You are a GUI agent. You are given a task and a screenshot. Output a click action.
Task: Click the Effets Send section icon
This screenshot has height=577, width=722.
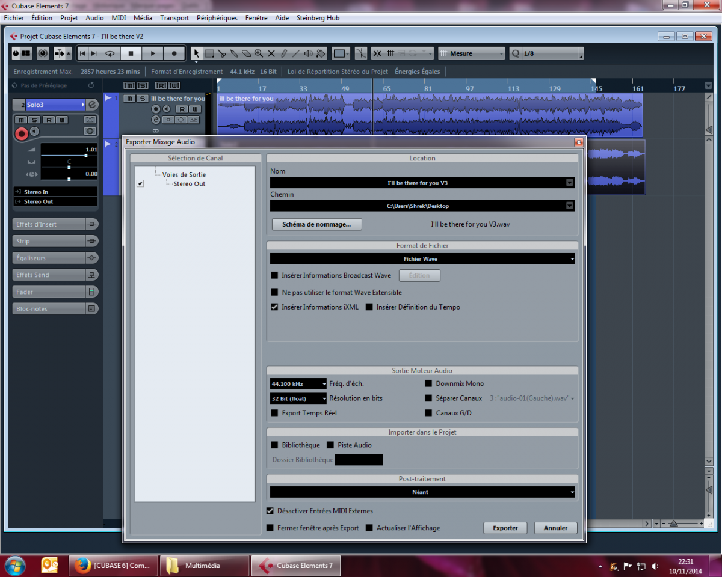click(91, 275)
